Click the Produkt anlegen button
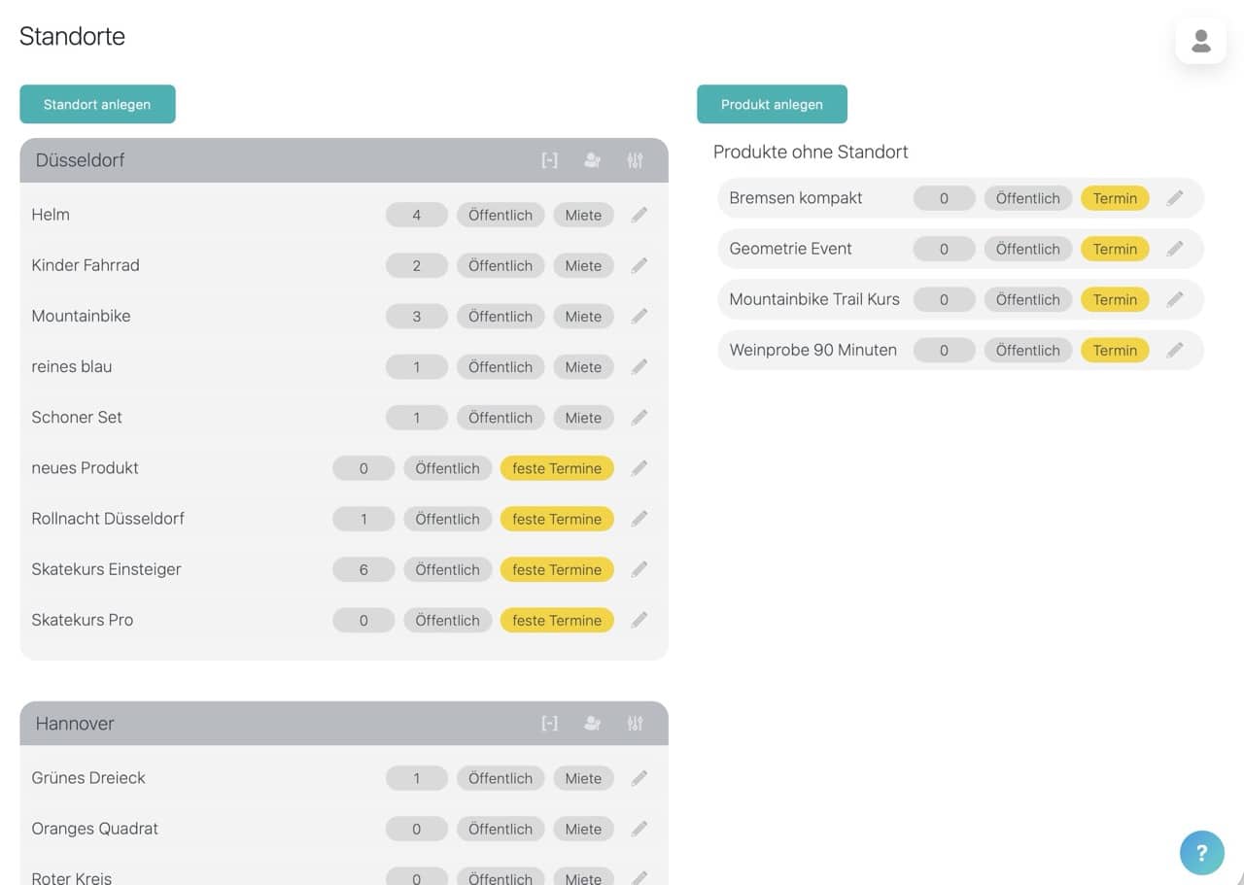1244x885 pixels. 772,104
